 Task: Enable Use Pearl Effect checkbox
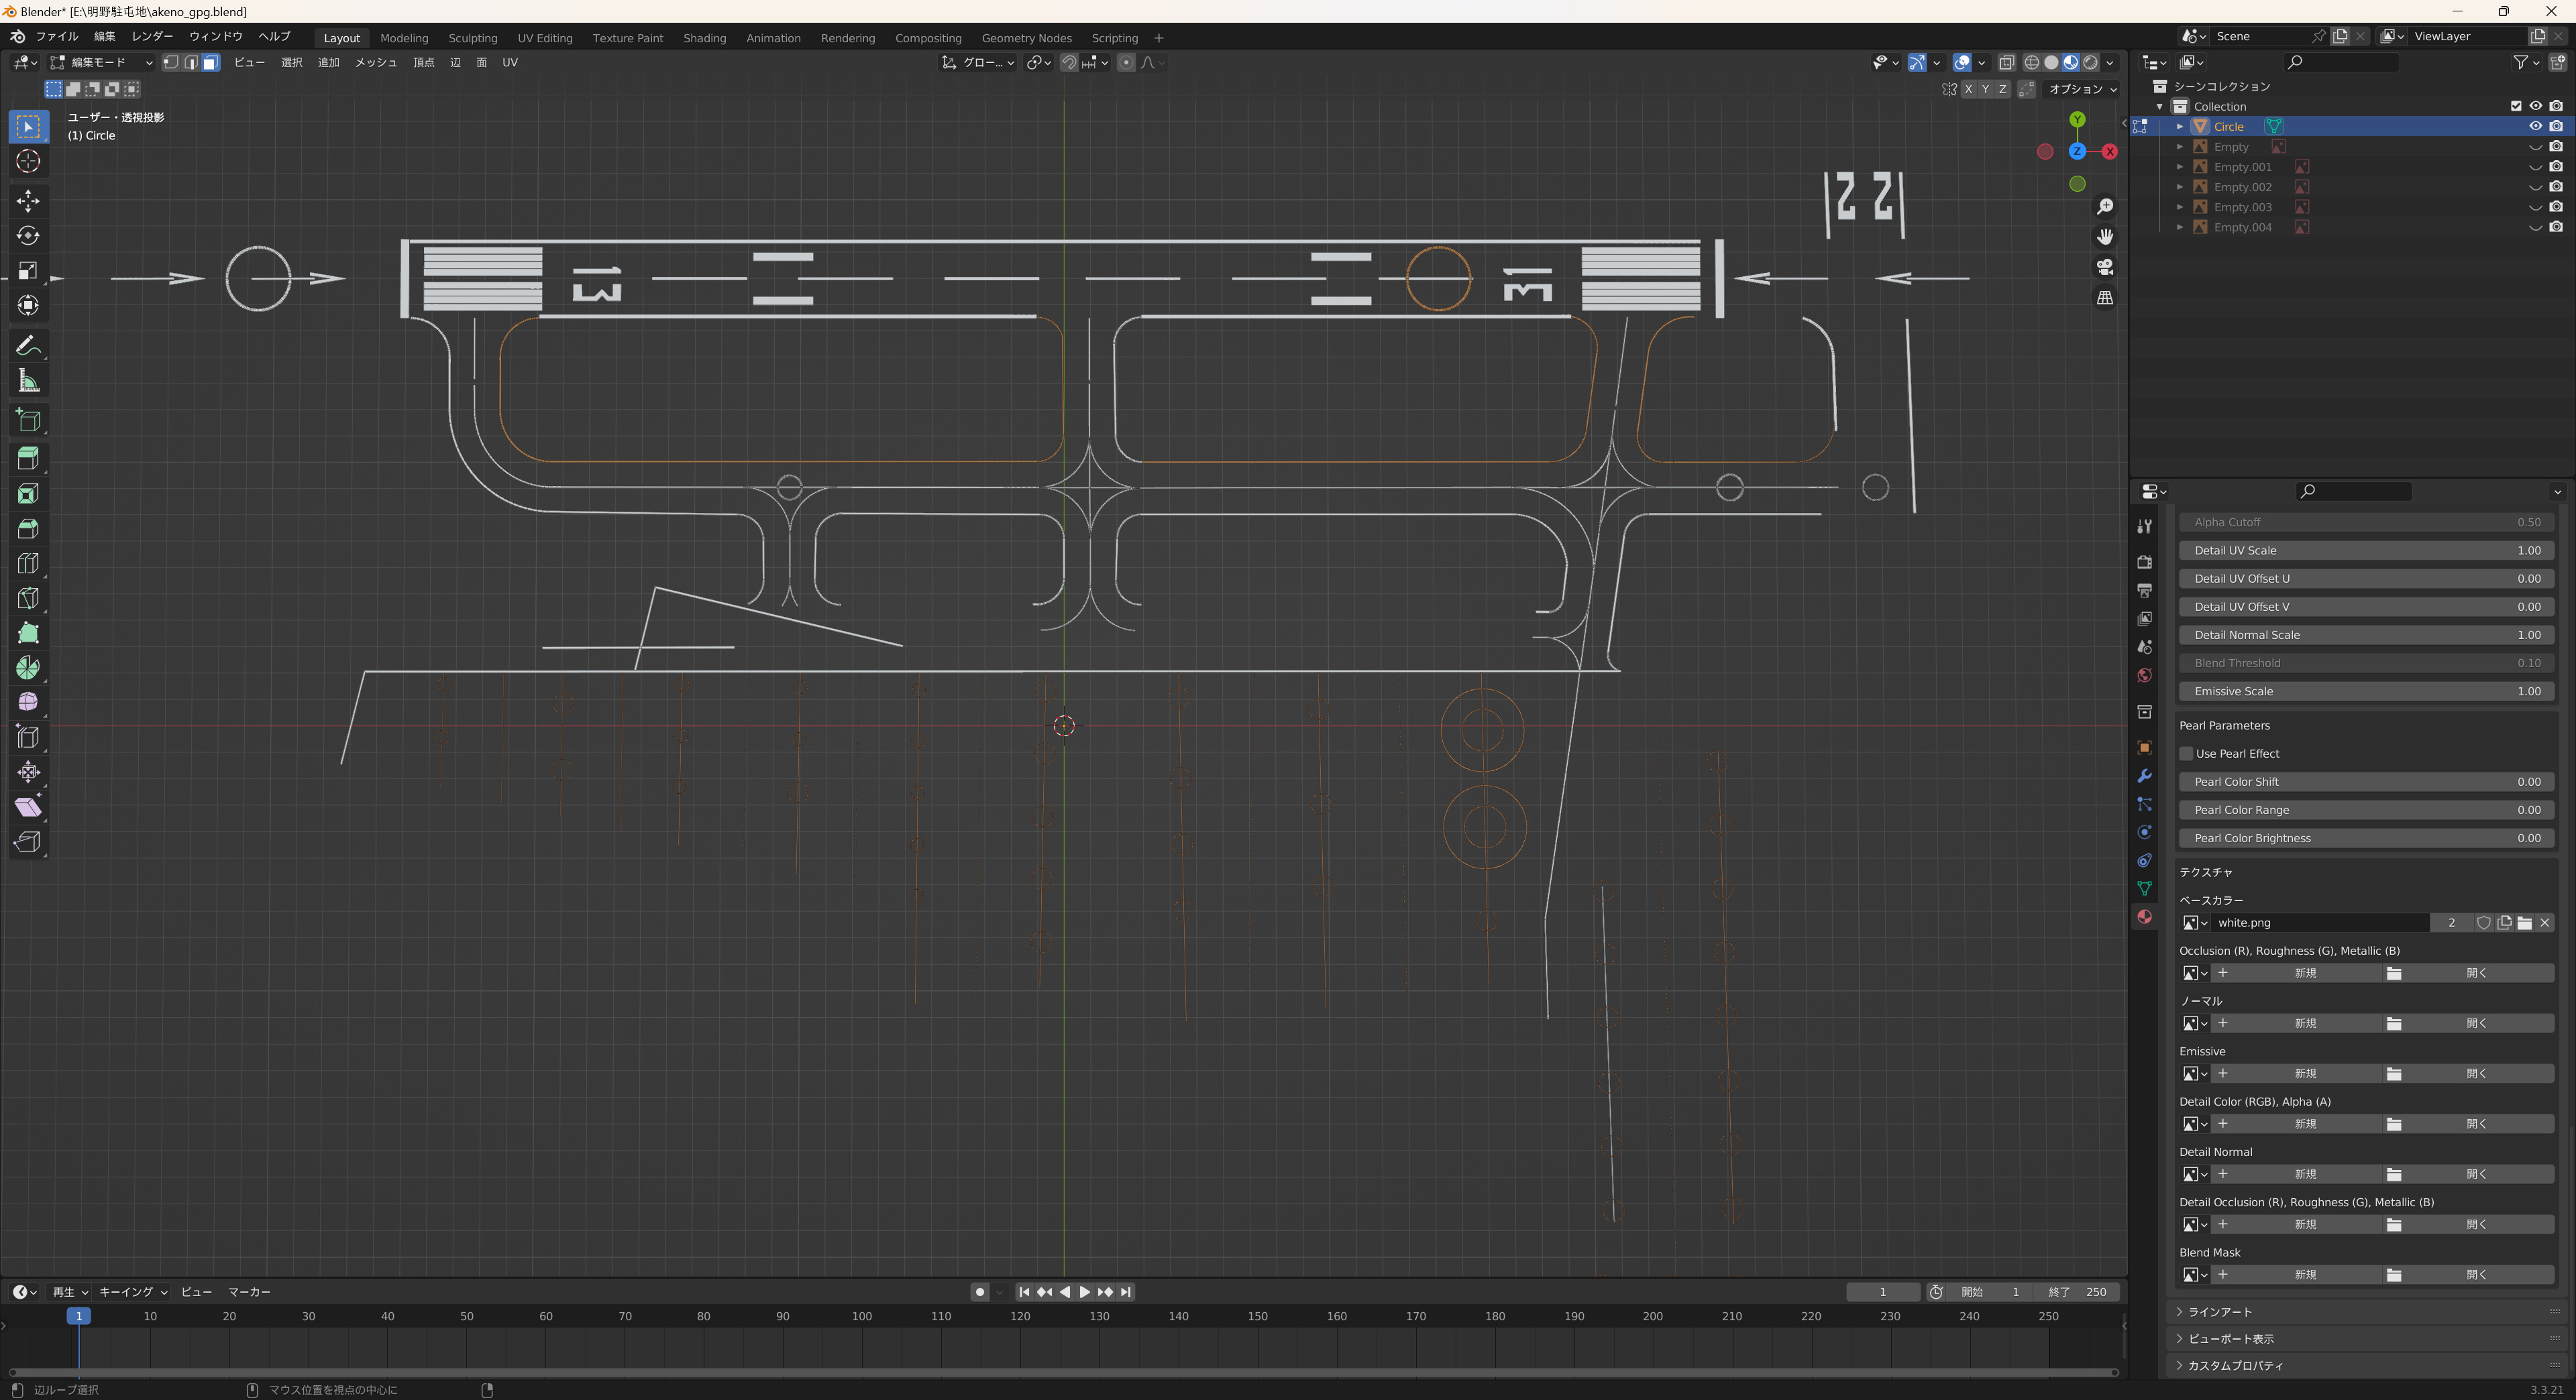2187,754
